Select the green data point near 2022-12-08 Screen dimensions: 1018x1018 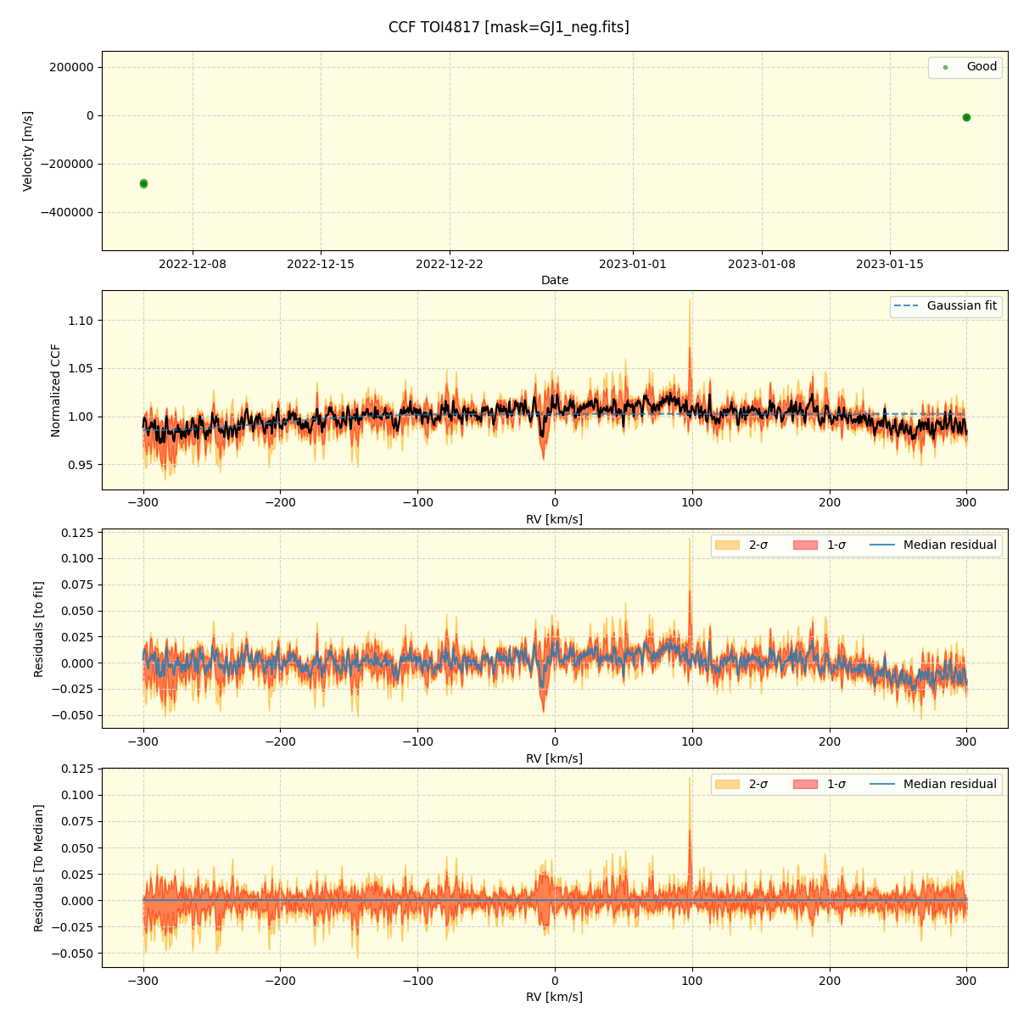point(143,183)
